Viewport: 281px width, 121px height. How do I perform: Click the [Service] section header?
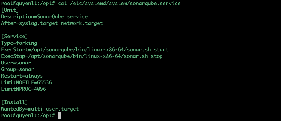pos(15,37)
